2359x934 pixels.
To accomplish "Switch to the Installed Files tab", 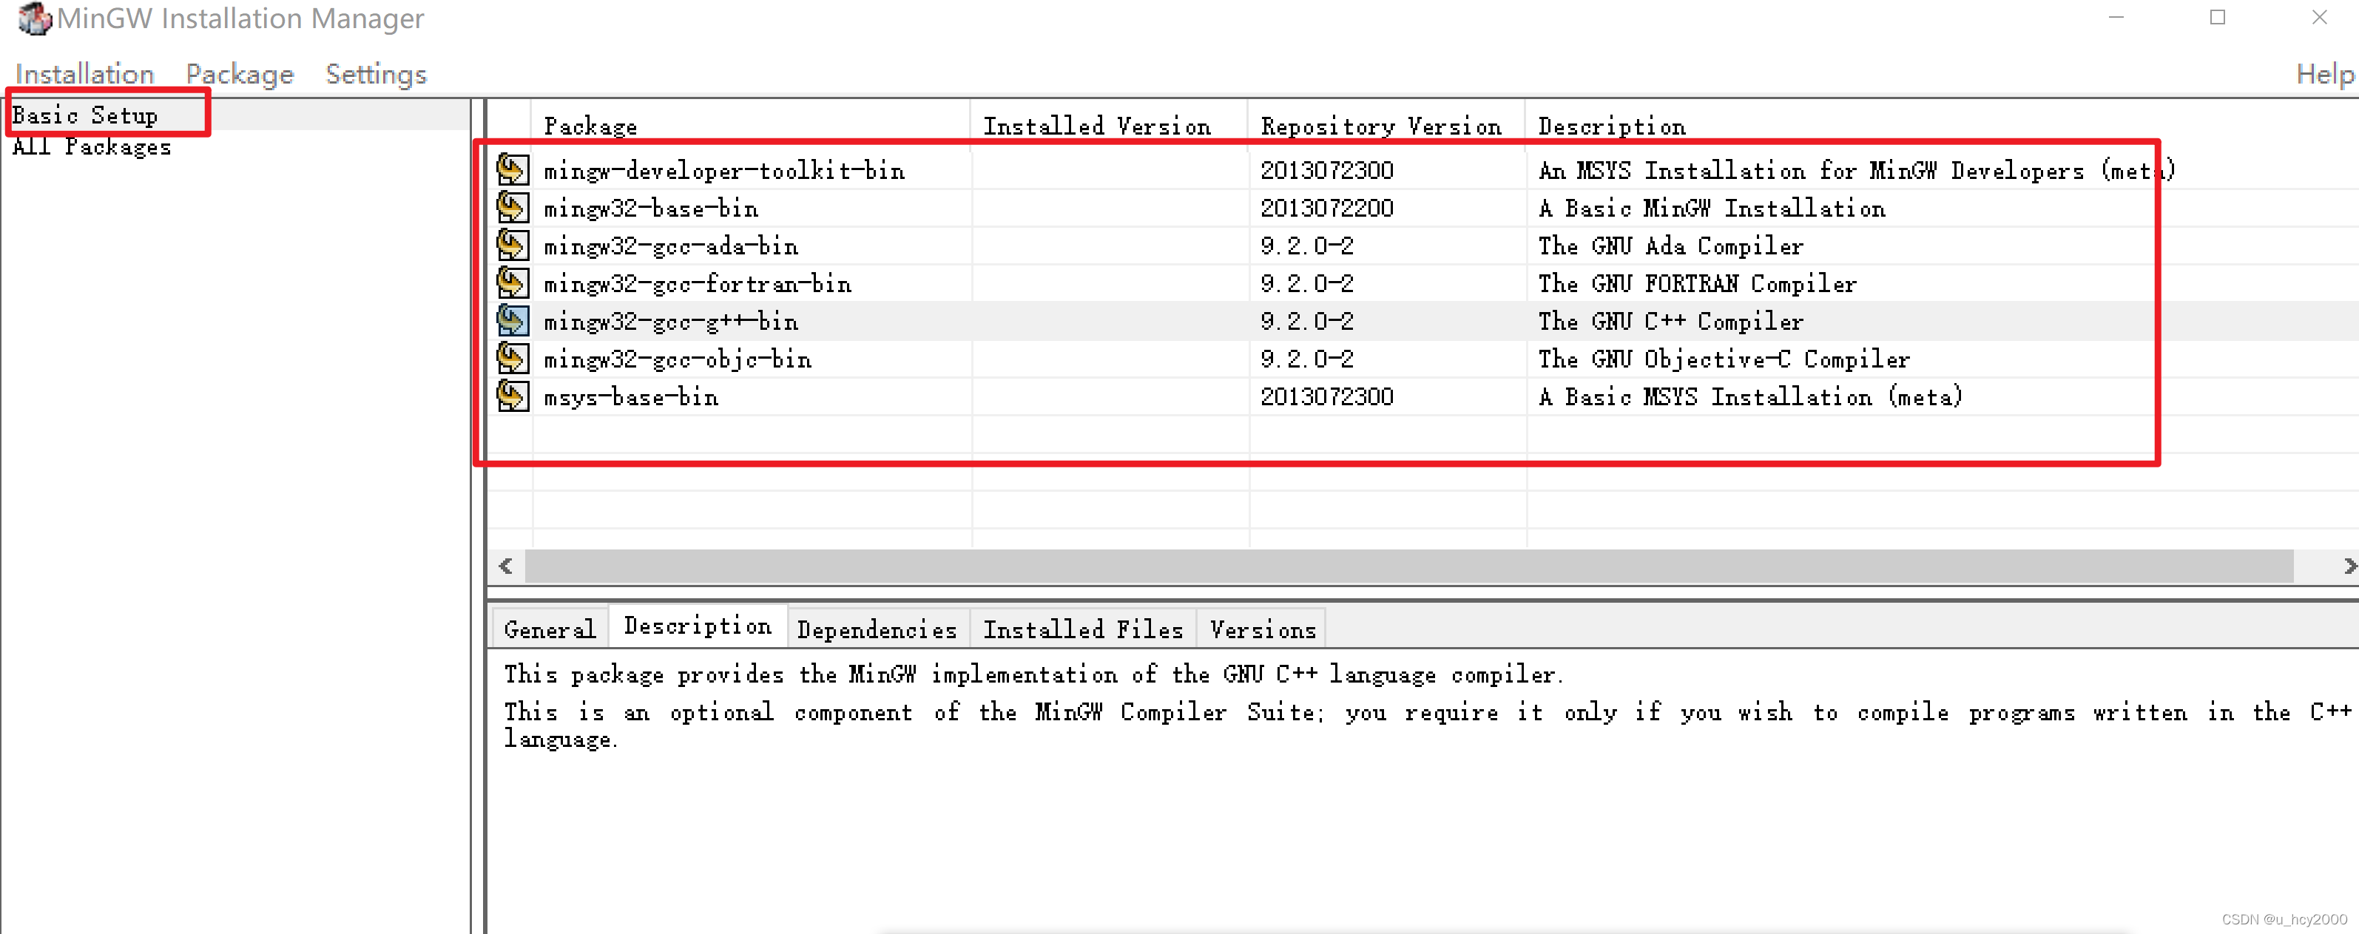I will coord(1084,629).
